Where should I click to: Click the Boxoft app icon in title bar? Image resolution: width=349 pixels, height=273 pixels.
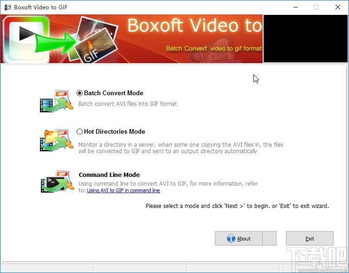point(7,7)
